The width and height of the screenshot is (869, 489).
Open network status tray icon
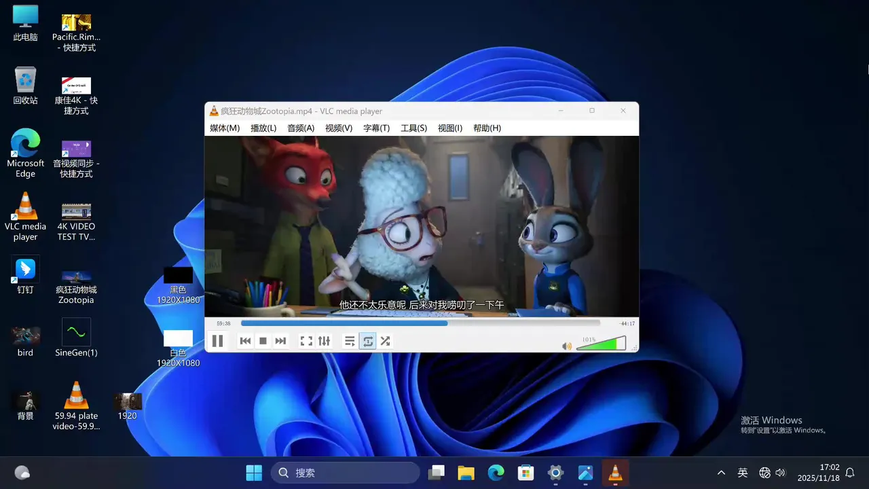click(x=764, y=473)
